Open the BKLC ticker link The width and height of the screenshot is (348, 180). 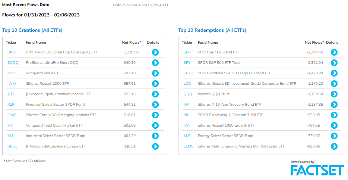(x=12, y=52)
